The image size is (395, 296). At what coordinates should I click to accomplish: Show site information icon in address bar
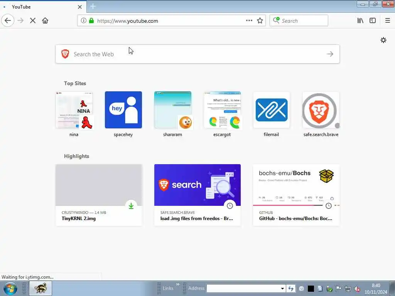pos(83,21)
